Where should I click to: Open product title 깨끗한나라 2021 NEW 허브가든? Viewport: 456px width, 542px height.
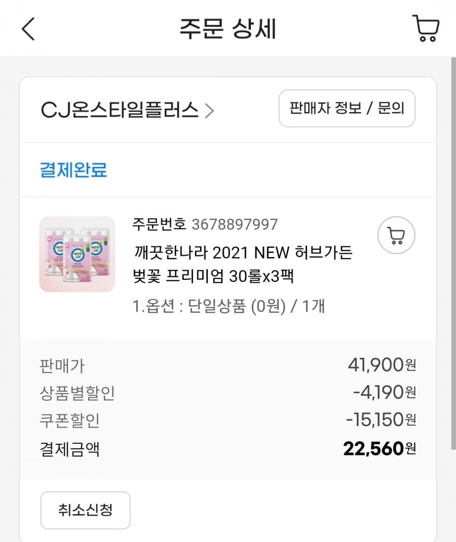pos(243,253)
